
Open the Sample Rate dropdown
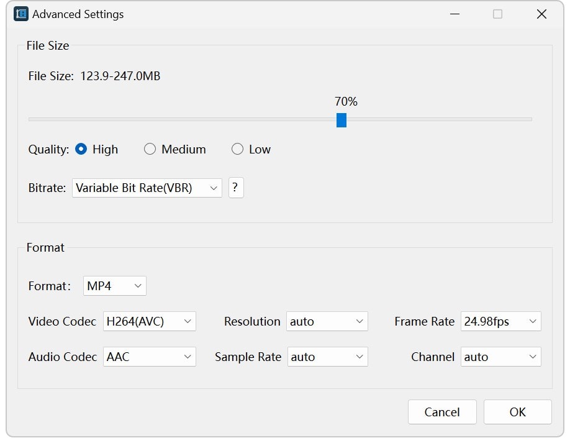pyautogui.click(x=327, y=357)
